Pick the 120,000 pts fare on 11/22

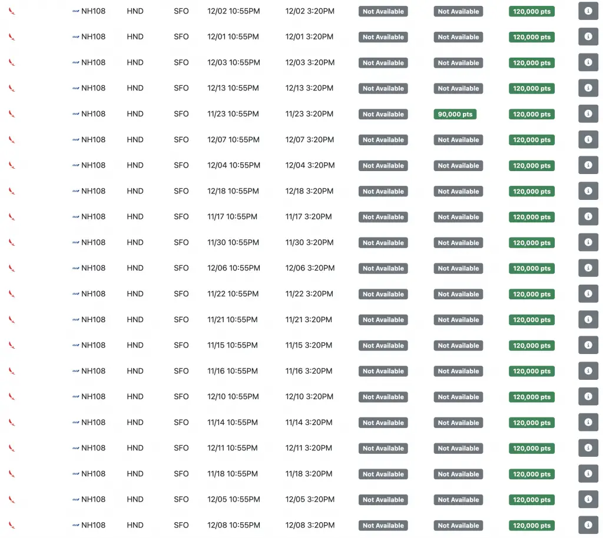(x=532, y=294)
